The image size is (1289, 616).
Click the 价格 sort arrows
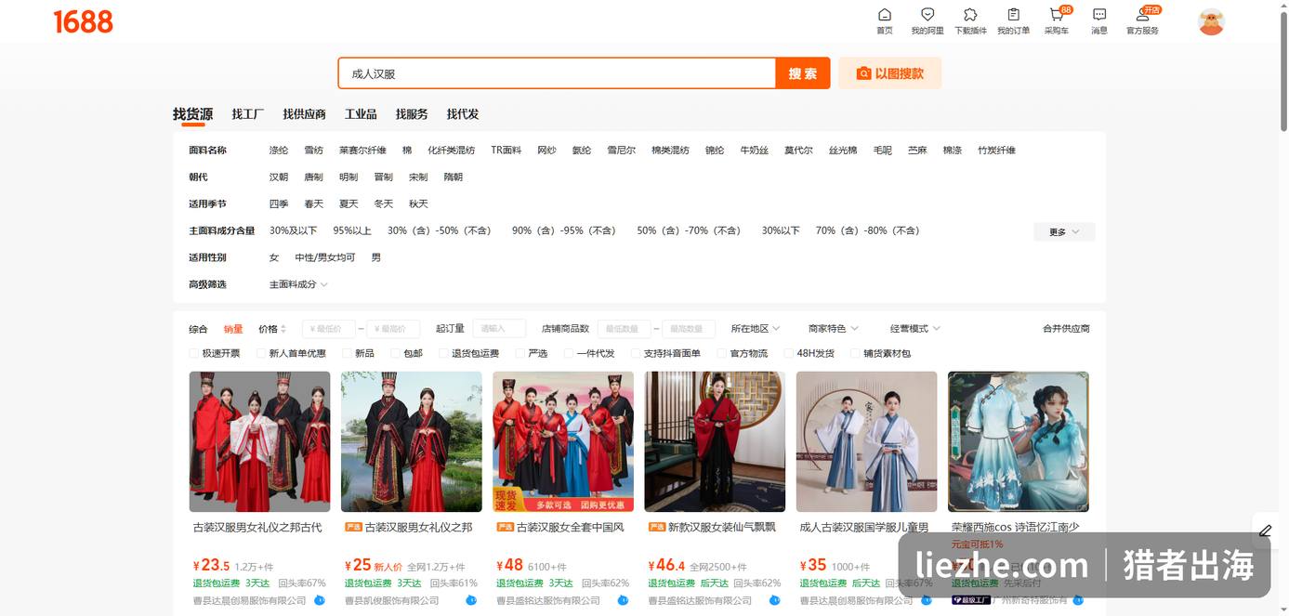click(x=283, y=329)
